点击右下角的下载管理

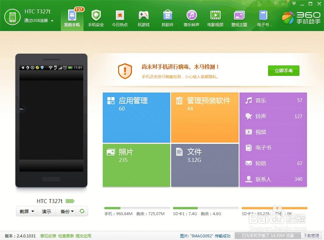point(311,235)
